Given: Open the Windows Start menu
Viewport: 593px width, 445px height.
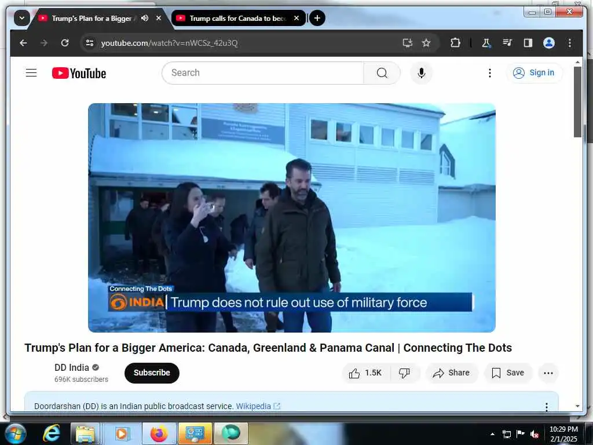Looking at the screenshot, I should (x=16, y=433).
